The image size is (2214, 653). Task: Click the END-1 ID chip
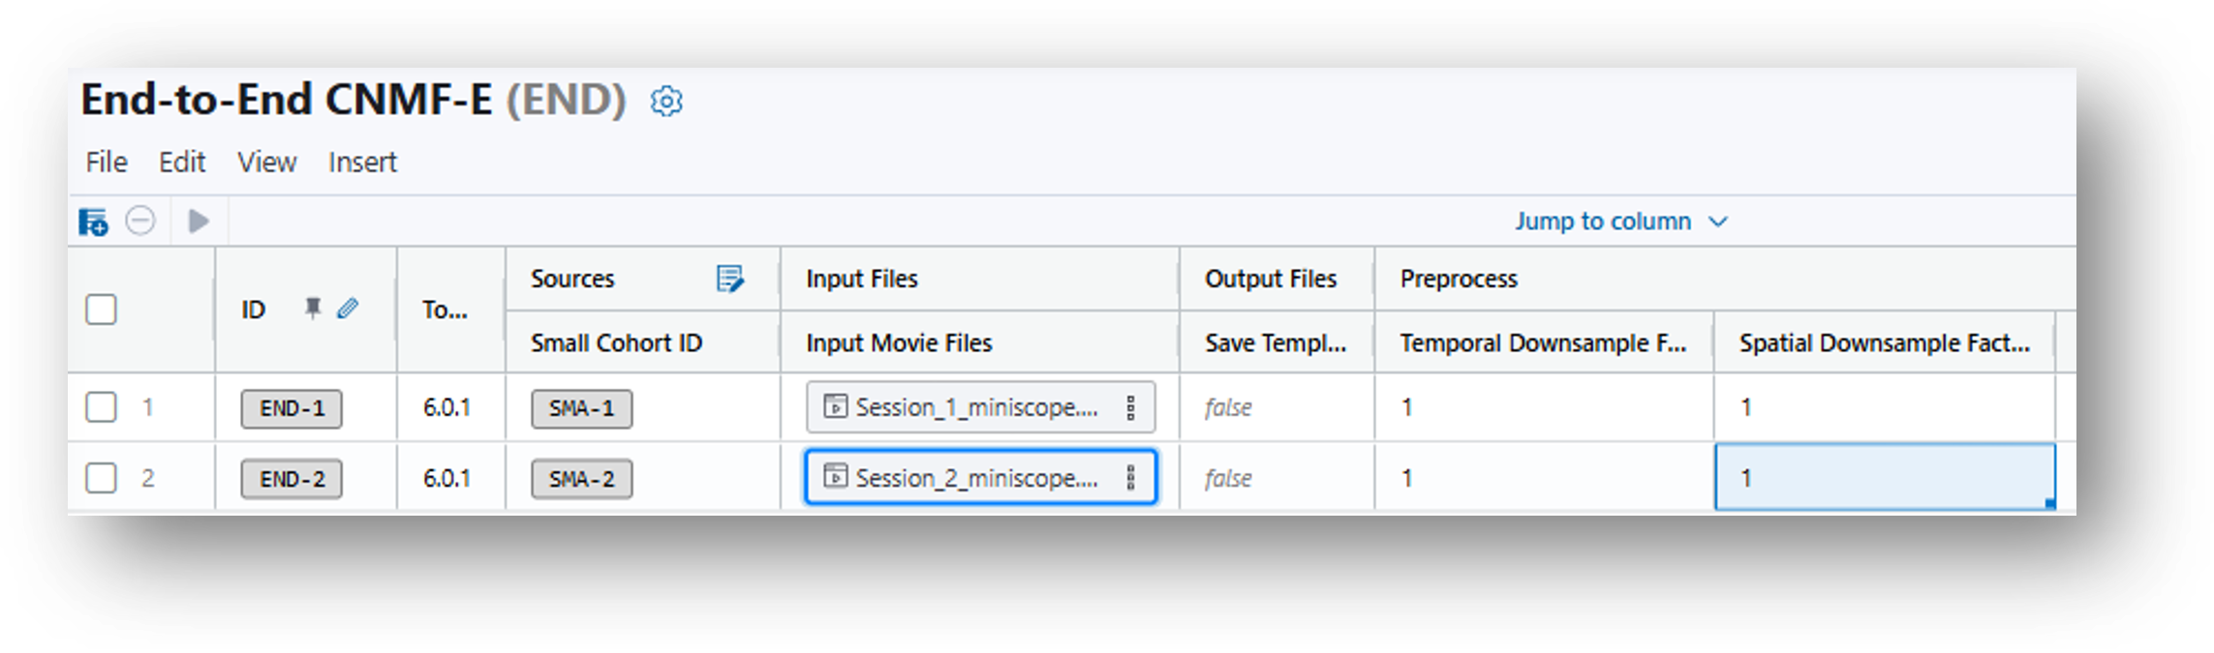[292, 408]
